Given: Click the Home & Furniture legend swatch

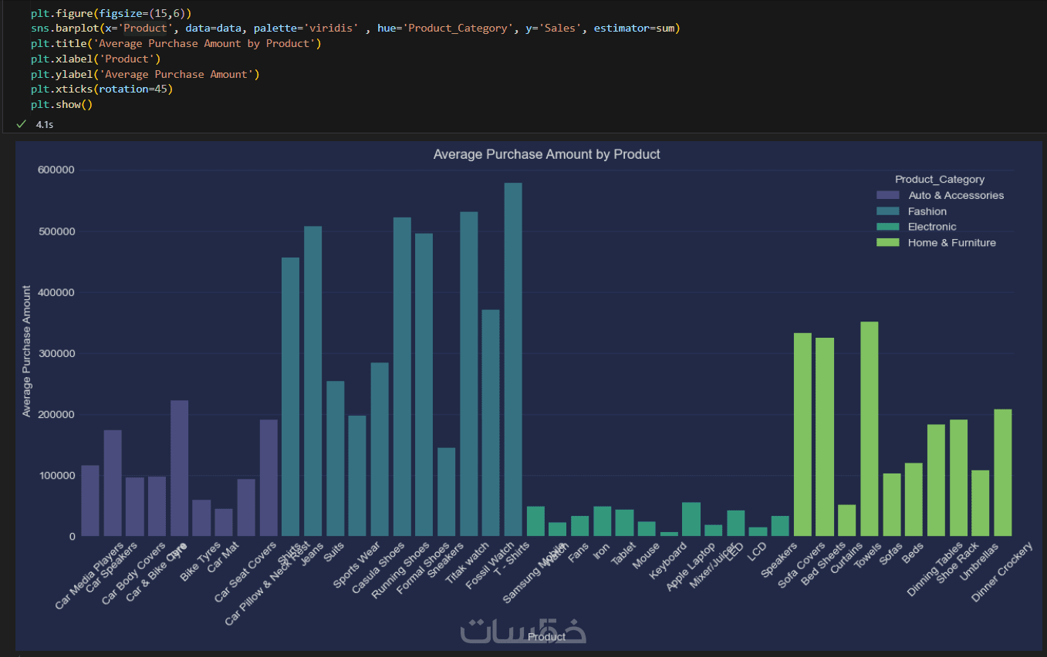Looking at the screenshot, I should tap(887, 243).
